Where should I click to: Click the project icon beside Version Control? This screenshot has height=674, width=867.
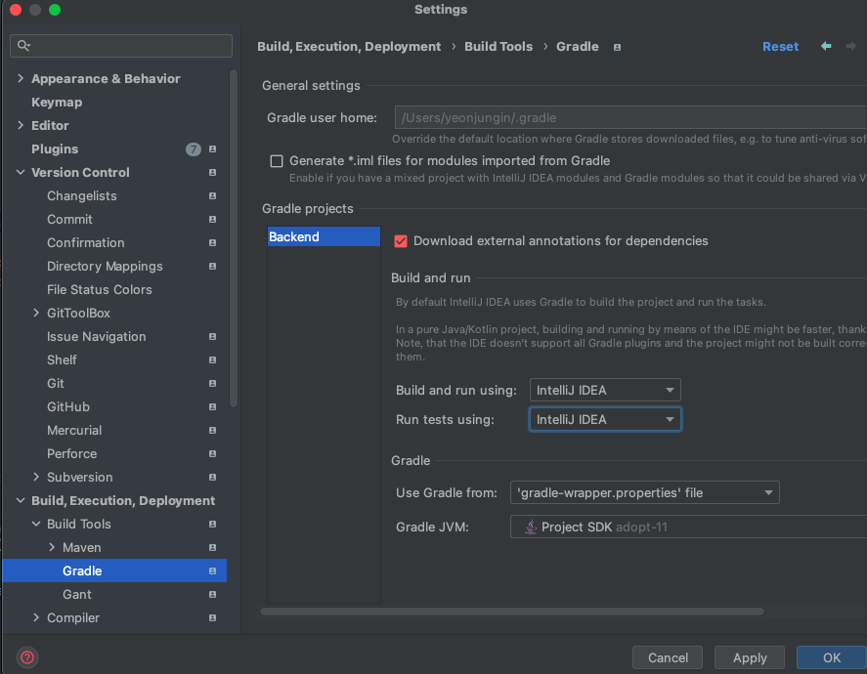(212, 172)
